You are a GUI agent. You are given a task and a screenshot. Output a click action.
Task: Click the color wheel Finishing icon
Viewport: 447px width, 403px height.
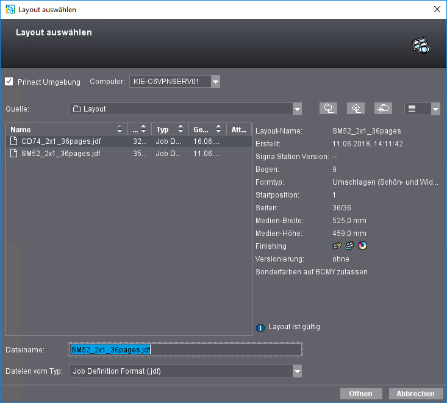point(363,245)
